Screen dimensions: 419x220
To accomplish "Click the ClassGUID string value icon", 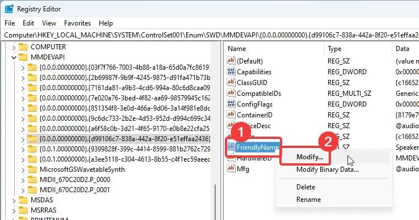I will point(231,82).
